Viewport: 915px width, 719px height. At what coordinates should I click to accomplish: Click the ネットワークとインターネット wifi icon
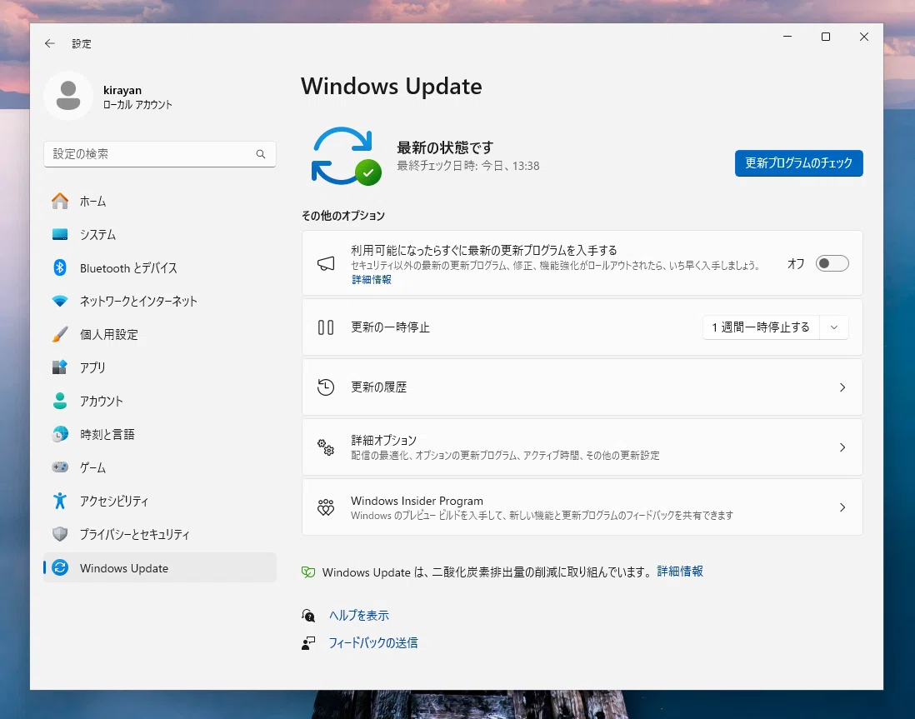pos(60,301)
